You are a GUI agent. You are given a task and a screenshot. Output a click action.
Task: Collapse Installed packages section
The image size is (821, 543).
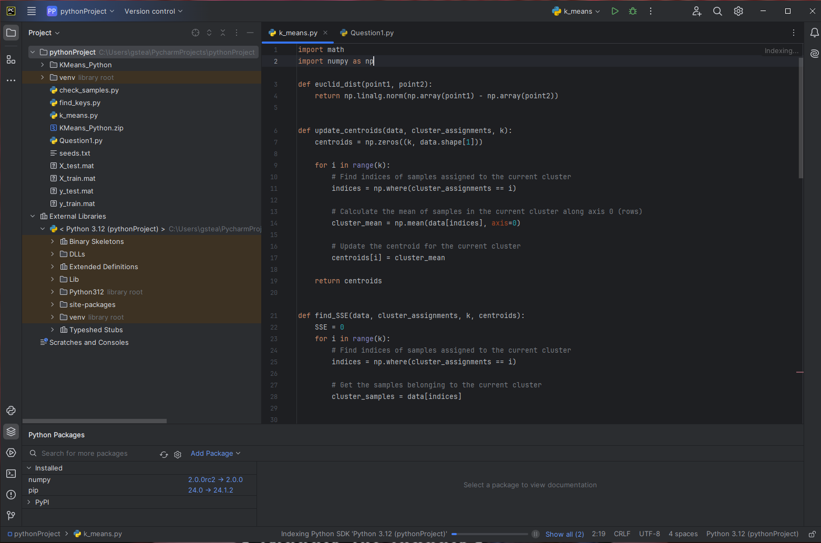coord(29,468)
